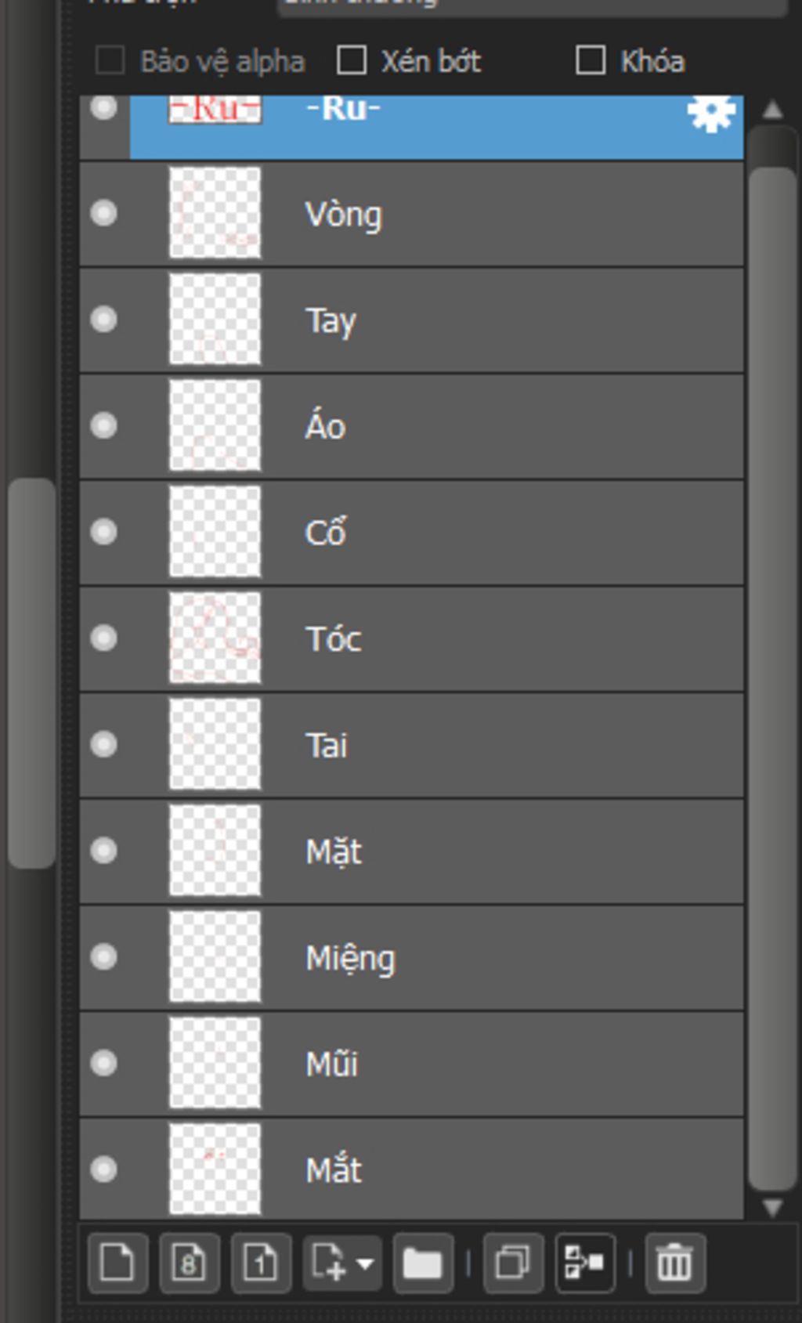Enable the Xén bớt checkbox
The image size is (802, 1323).
click(x=352, y=60)
